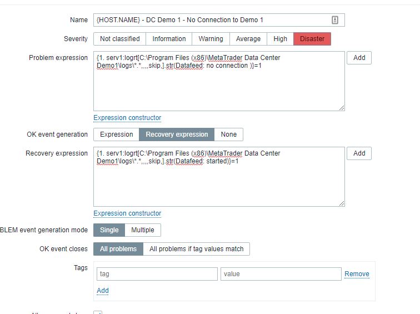Click Add beside Problem expression
Viewport: 420px width, 314px height.
click(359, 58)
